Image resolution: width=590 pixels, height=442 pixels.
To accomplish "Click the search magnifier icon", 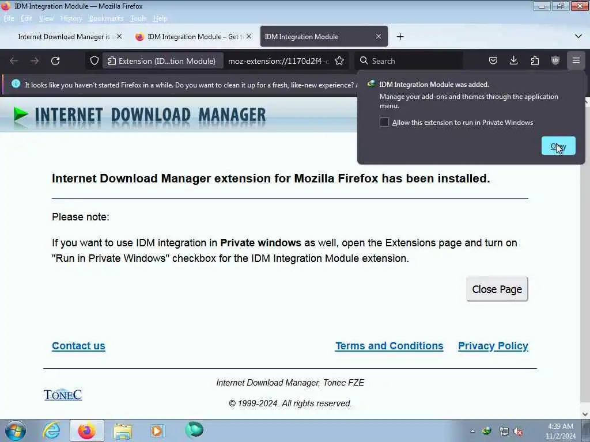I will click(x=364, y=60).
